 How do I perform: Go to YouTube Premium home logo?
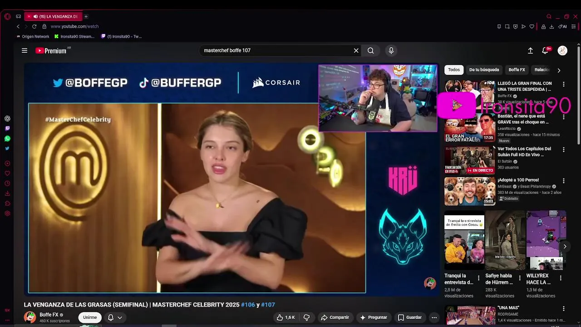click(51, 50)
